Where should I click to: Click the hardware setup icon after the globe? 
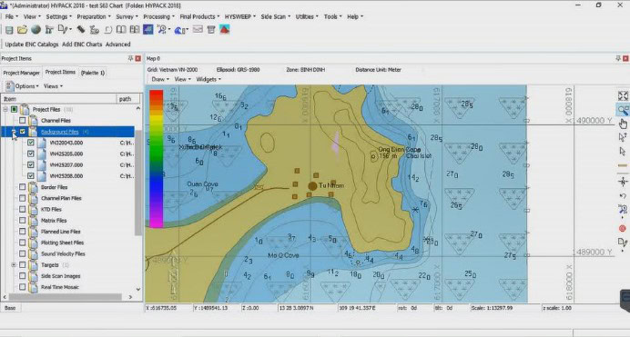49,30
